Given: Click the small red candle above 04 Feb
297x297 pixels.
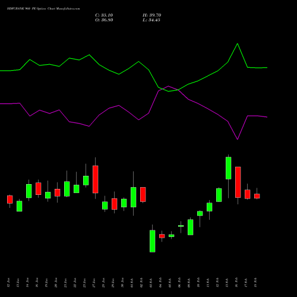Looking at the screenshot, I should coord(162,236).
